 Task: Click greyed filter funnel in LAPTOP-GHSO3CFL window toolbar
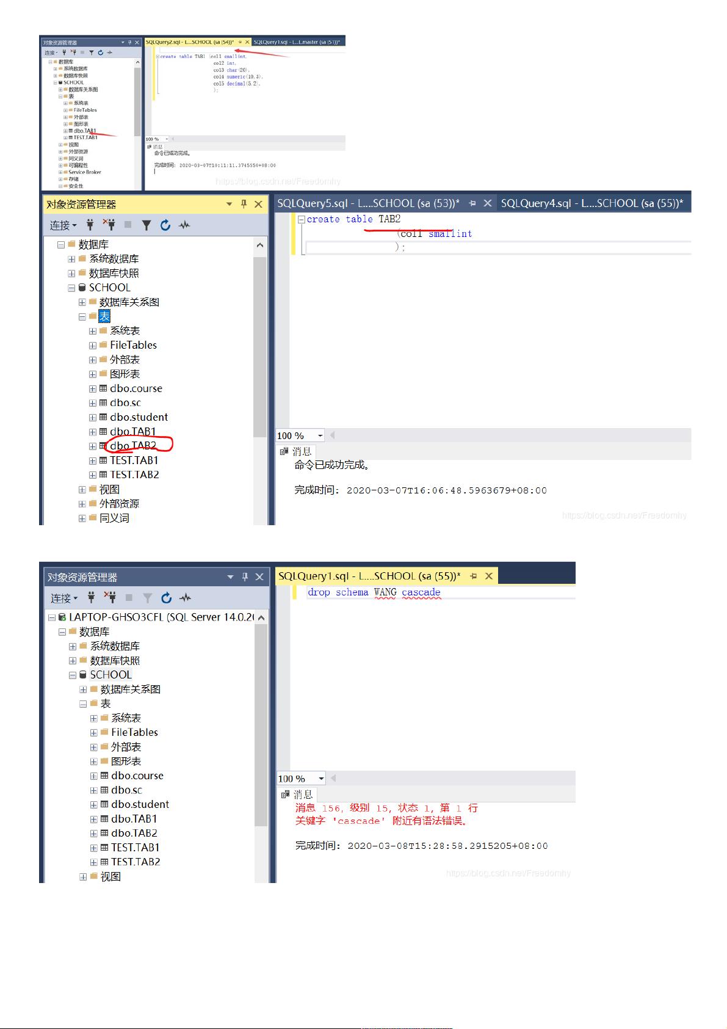click(x=148, y=597)
